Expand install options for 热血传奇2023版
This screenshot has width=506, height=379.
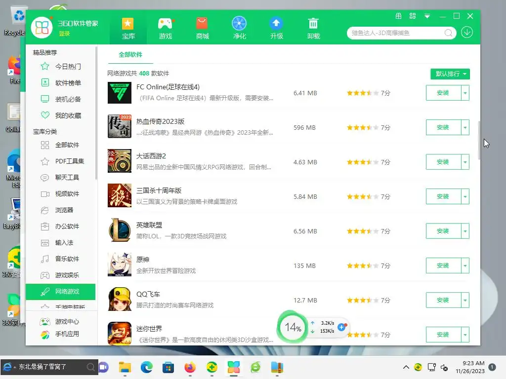tap(465, 127)
